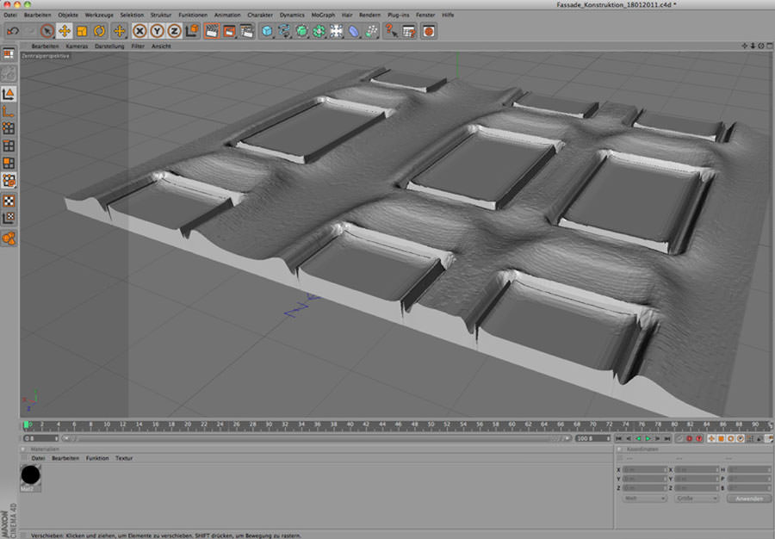Add a Cube primitive object

[267, 31]
